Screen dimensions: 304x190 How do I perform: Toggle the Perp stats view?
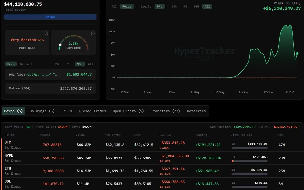(11, 64)
